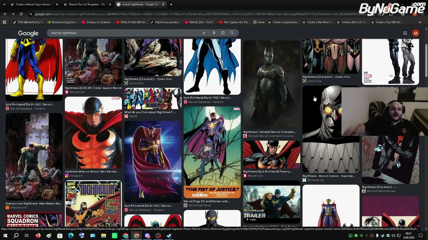Go back to the previous page
The image size is (428, 240).
[x=5, y=14]
